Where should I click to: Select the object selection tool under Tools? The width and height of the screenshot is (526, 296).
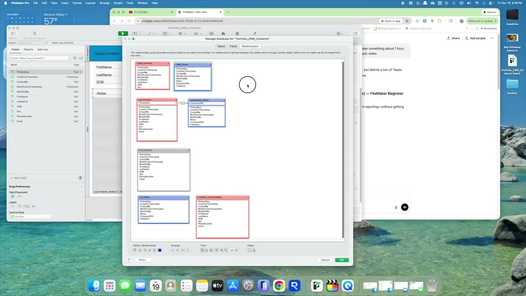[x=203, y=250]
